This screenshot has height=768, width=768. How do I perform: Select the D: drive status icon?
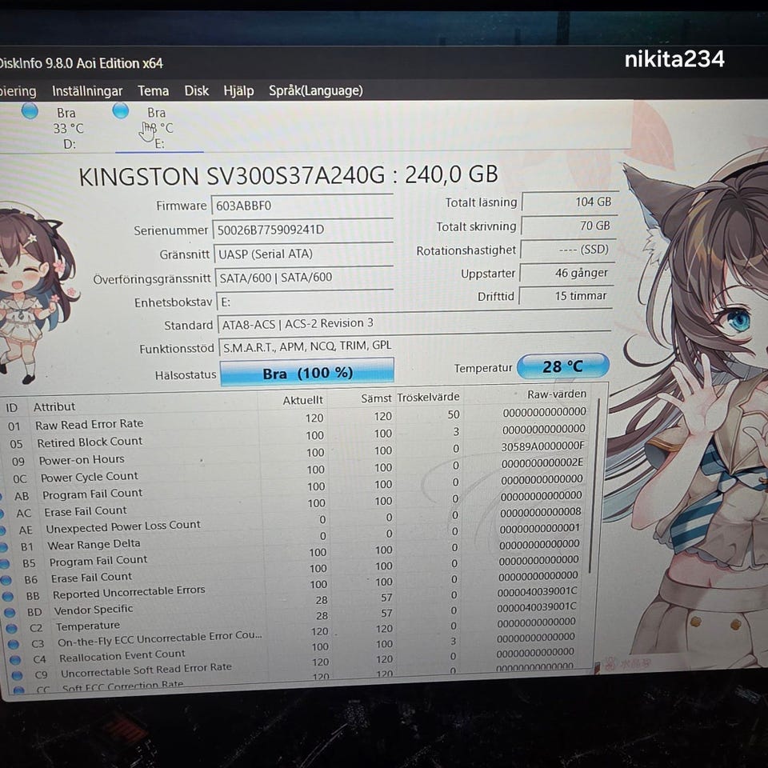30,112
